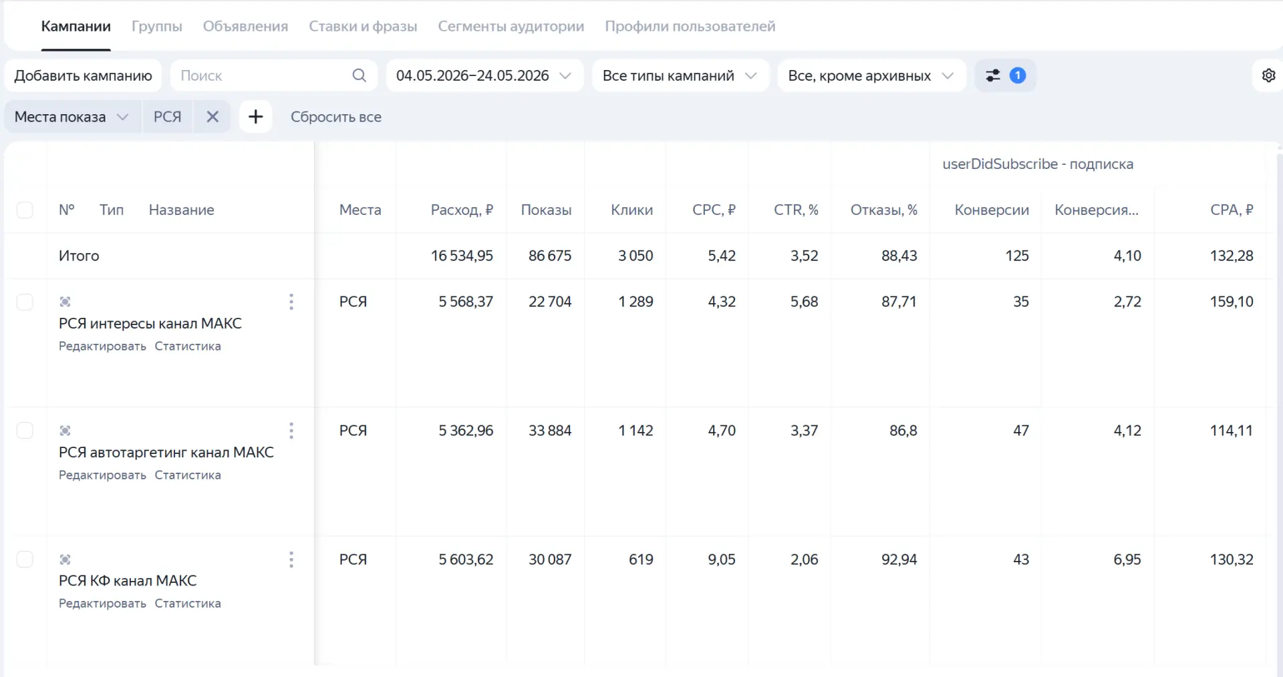The height and width of the screenshot is (677, 1283).
Task: Open table settings gear icon
Action: 1268,75
